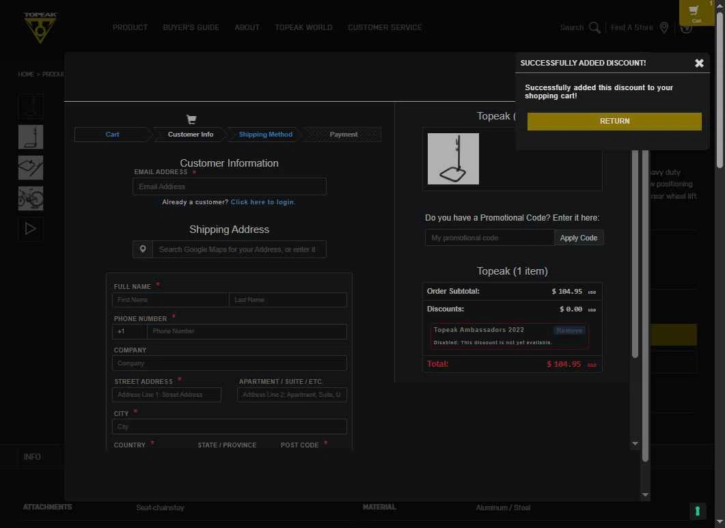Click the search magnifier icon

pos(594,28)
